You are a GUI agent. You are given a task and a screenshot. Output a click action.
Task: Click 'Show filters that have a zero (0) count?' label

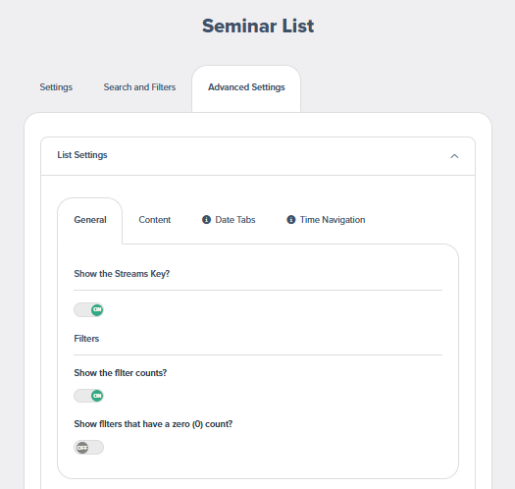pyautogui.click(x=153, y=424)
